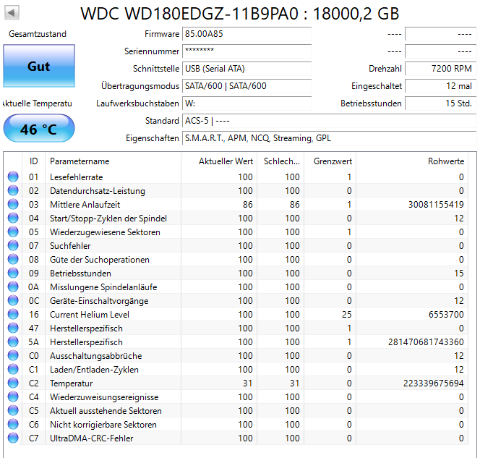Click the status dot for Wiederzugewiesene Sektoren
This screenshot has width=480, height=458.
(13, 232)
